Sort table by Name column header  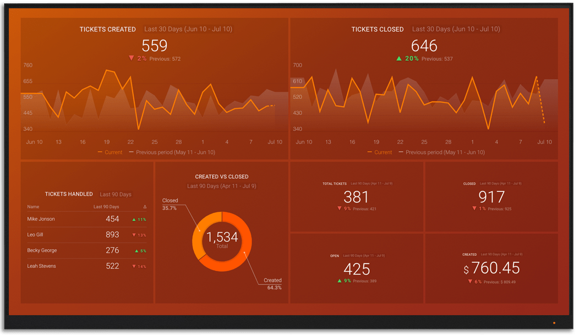point(33,207)
